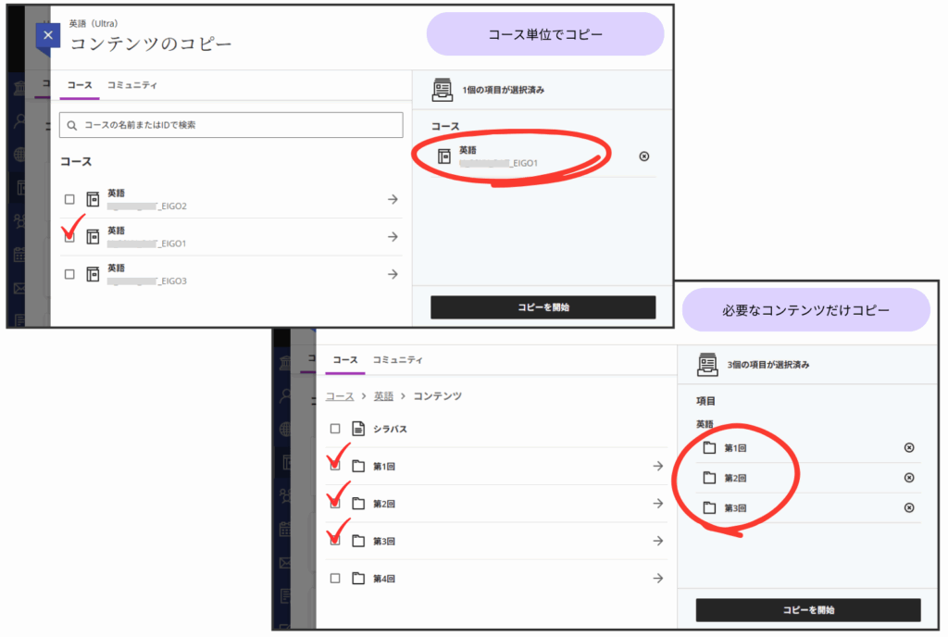
Task: Click the course icon in the selected EIGO1 entry
Action: [444, 156]
